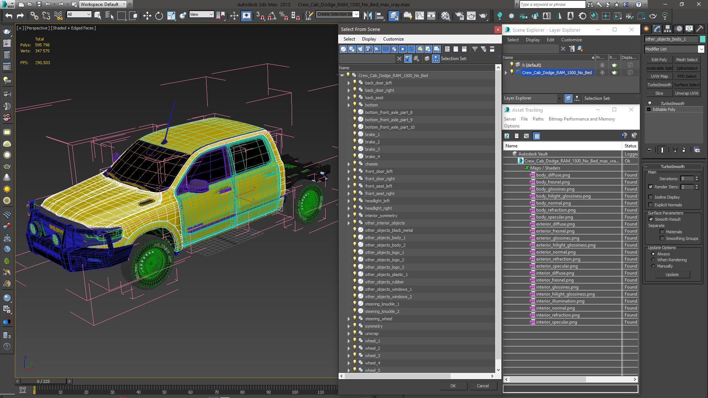The width and height of the screenshot is (708, 398).
Task: Open the Workspace: Default dropdown
Action: [x=103, y=4]
